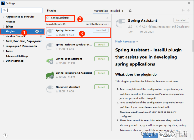Click the version 1.0.4 text
194x140 pixels.
point(131,32)
